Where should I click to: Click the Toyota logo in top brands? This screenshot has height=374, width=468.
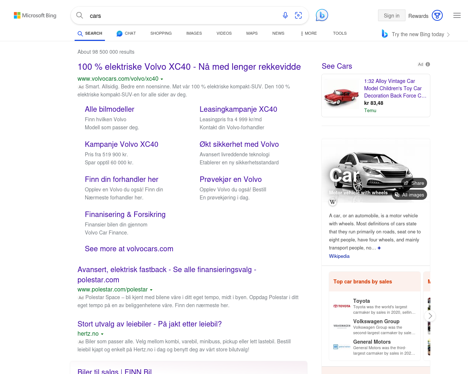tap(342, 306)
